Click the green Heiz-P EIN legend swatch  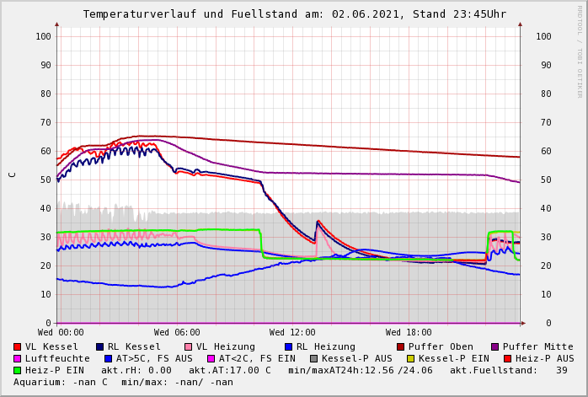18,370
